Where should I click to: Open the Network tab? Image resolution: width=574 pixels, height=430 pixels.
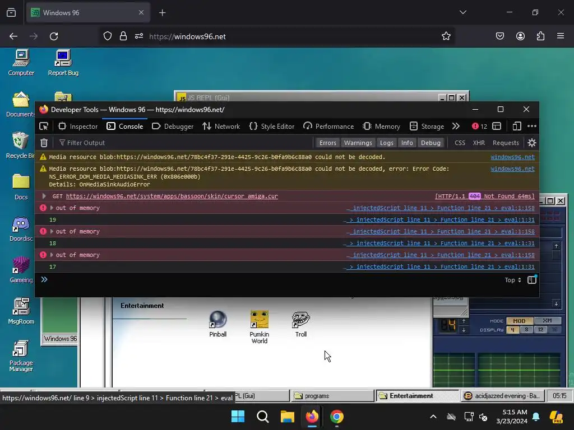click(221, 126)
